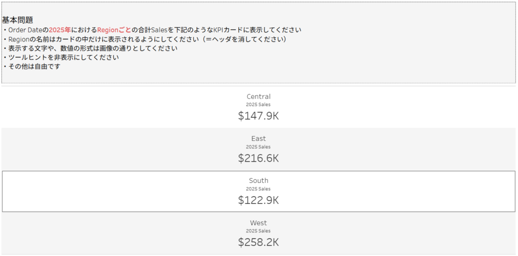Image resolution: width=518 pixels, height=256 pixels.
Task: Click the red Regionごと text
Action: coord(114,30)
